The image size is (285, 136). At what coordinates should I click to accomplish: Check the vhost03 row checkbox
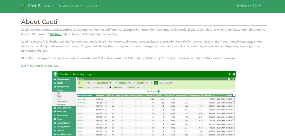[234, 117]
